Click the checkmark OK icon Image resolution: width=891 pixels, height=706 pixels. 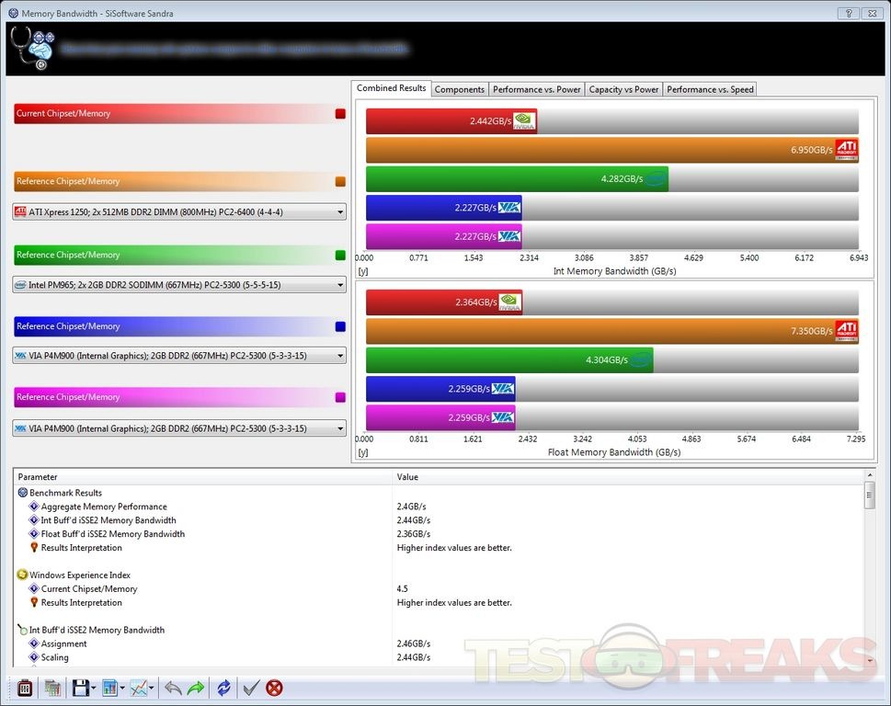click(x=249, y=688)
